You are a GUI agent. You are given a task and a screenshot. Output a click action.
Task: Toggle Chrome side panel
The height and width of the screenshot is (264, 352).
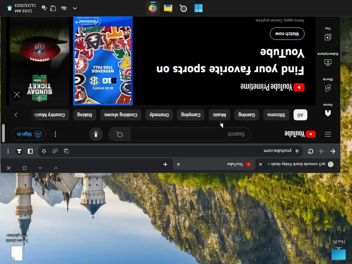click(30, 151)
